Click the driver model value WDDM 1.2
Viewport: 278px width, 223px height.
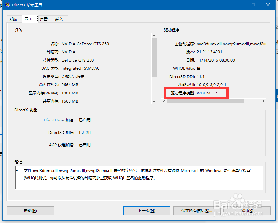[207, 93]
